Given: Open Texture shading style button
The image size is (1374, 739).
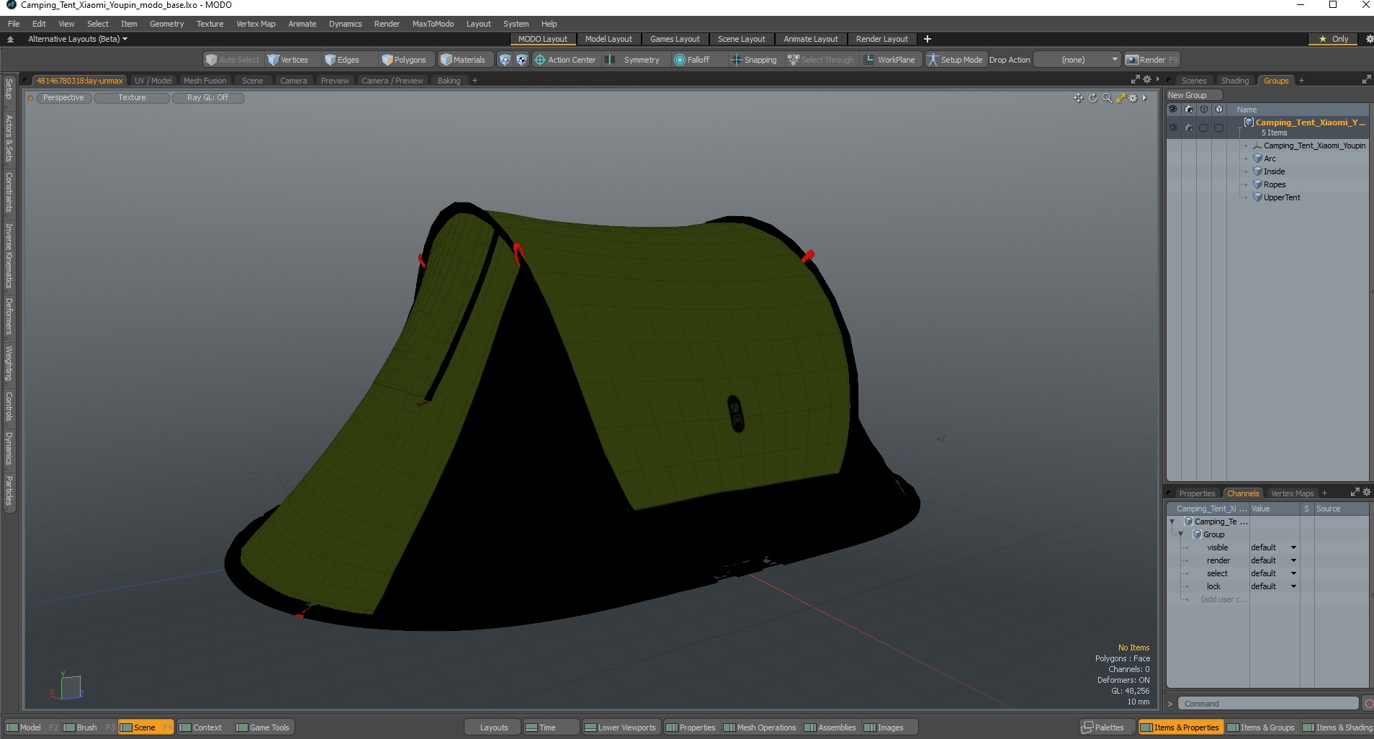Looking at the screenshot, I should (x=132, y=98).
